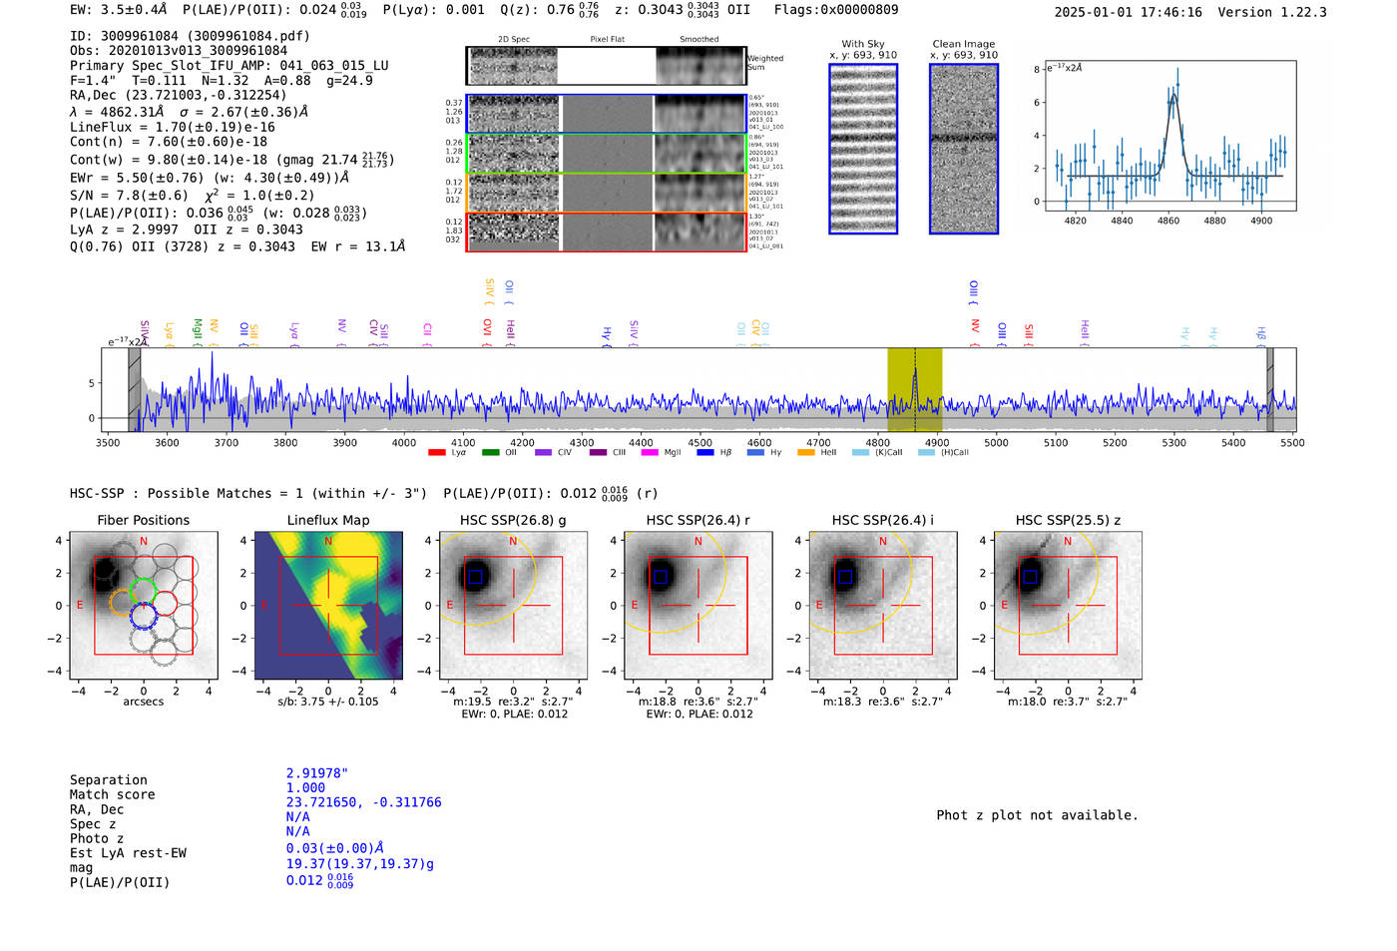Click the orange fiber circle in Fiber Positions
Screen dimensions: 1397x951
coord(123,603)
